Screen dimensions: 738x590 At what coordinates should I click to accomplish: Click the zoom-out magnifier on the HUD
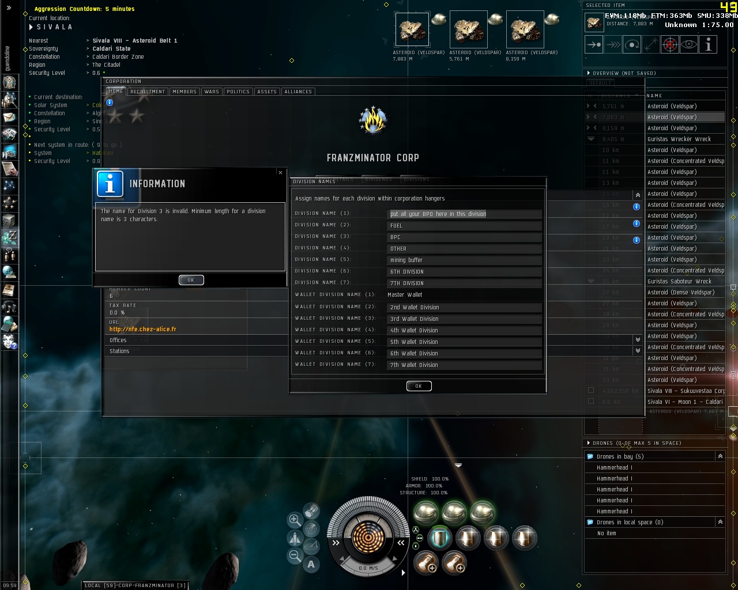point(295,555)
